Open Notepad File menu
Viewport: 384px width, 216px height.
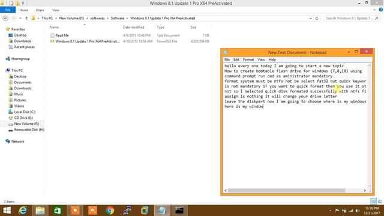pos(227,59)
